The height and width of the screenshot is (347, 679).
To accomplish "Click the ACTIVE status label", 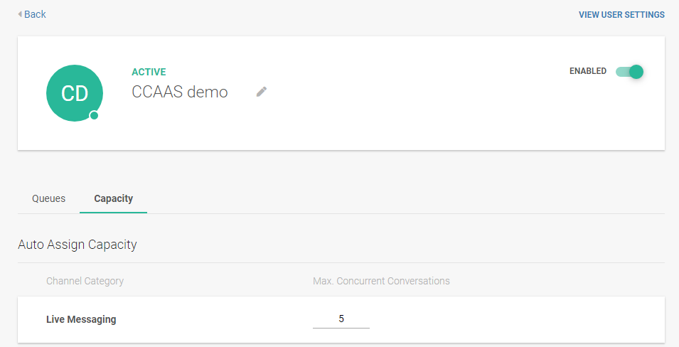I will [x=149, y=72].
